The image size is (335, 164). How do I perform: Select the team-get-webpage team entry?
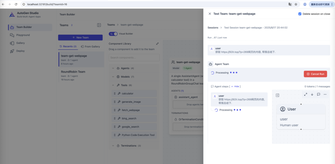[x=81, y=59]
